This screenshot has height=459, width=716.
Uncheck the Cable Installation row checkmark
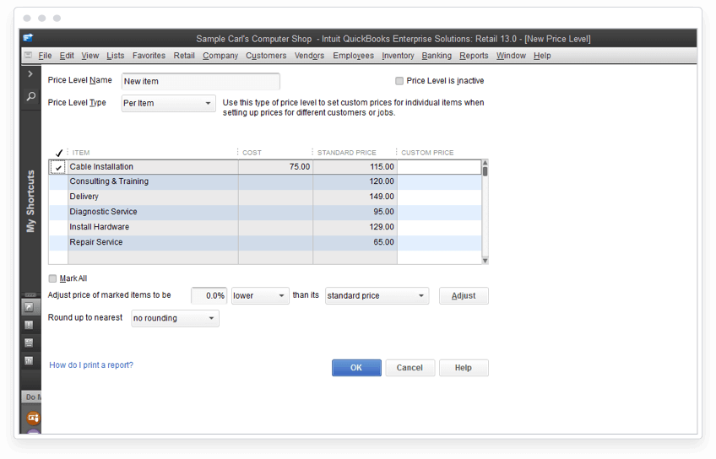pos(58,167)
